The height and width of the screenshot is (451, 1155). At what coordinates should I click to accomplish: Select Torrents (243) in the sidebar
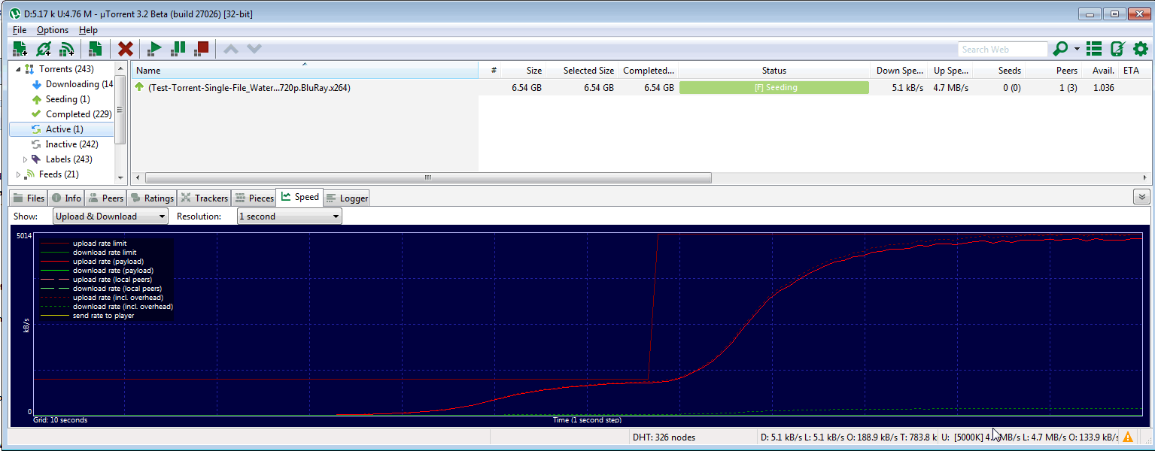[59, 69]
